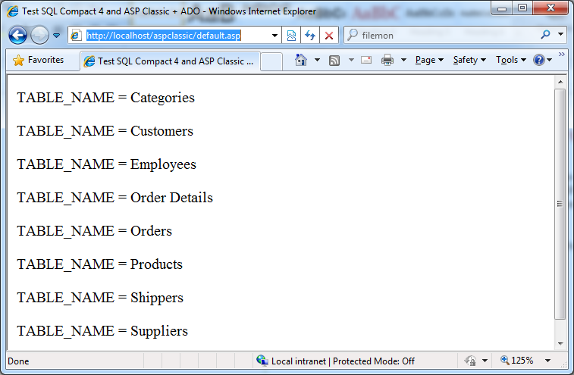This screenshot has width=574, height=375.
Task: Click the RSS Feeds icon
Action: click(334, 61)
